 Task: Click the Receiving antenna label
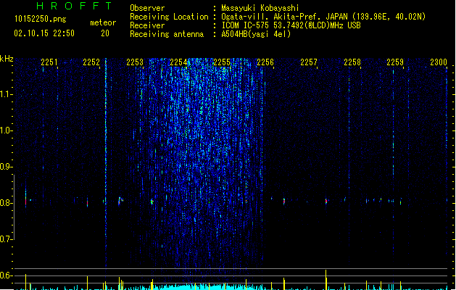pyautogui.click(x=167, y=34)
